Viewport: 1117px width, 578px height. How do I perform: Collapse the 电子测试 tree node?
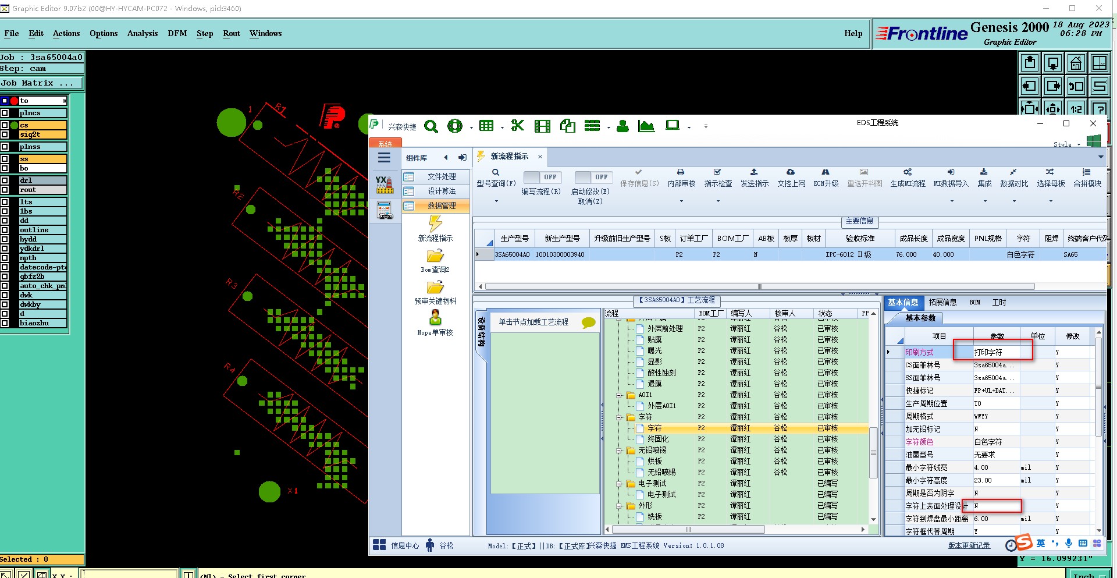(x=620, y=484)
